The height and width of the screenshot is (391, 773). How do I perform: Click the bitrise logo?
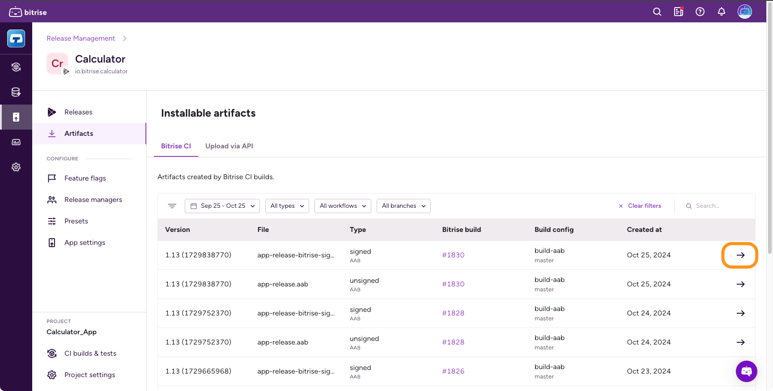tap(28, 12)
